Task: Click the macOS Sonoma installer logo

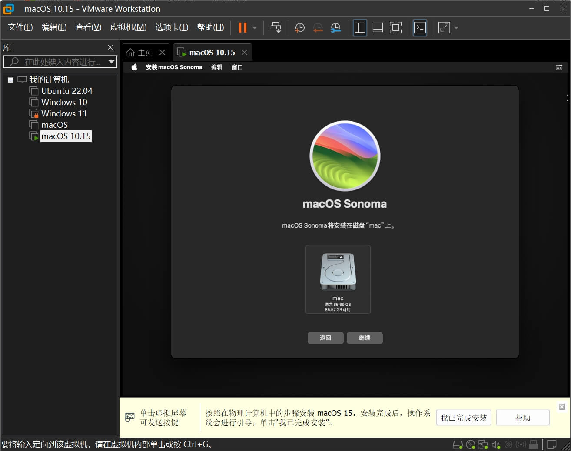Action: pos(345,156)
